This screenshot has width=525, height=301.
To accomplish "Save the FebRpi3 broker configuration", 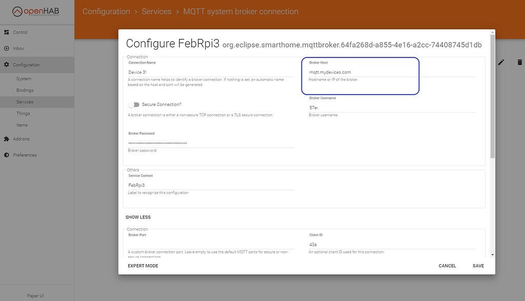I will click(x=478, y=266).
